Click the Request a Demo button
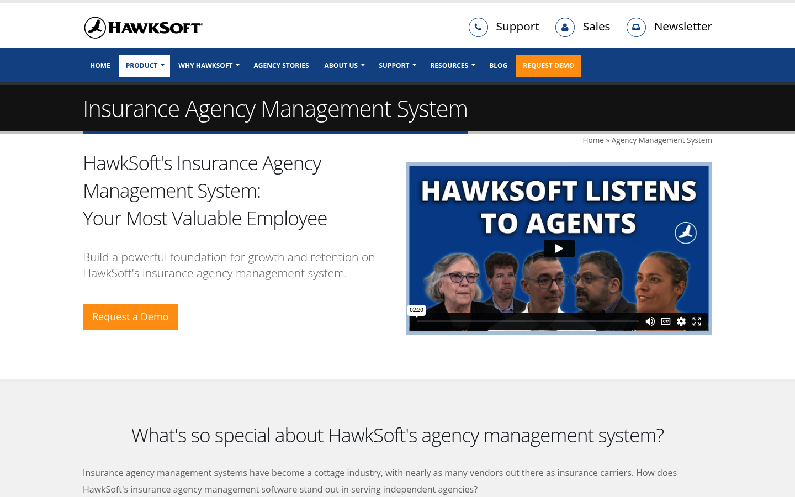The image size is (795, 497). tap(130, 316)
